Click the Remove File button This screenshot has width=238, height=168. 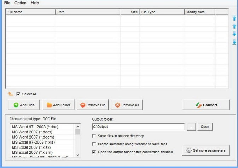pos(93,105)
